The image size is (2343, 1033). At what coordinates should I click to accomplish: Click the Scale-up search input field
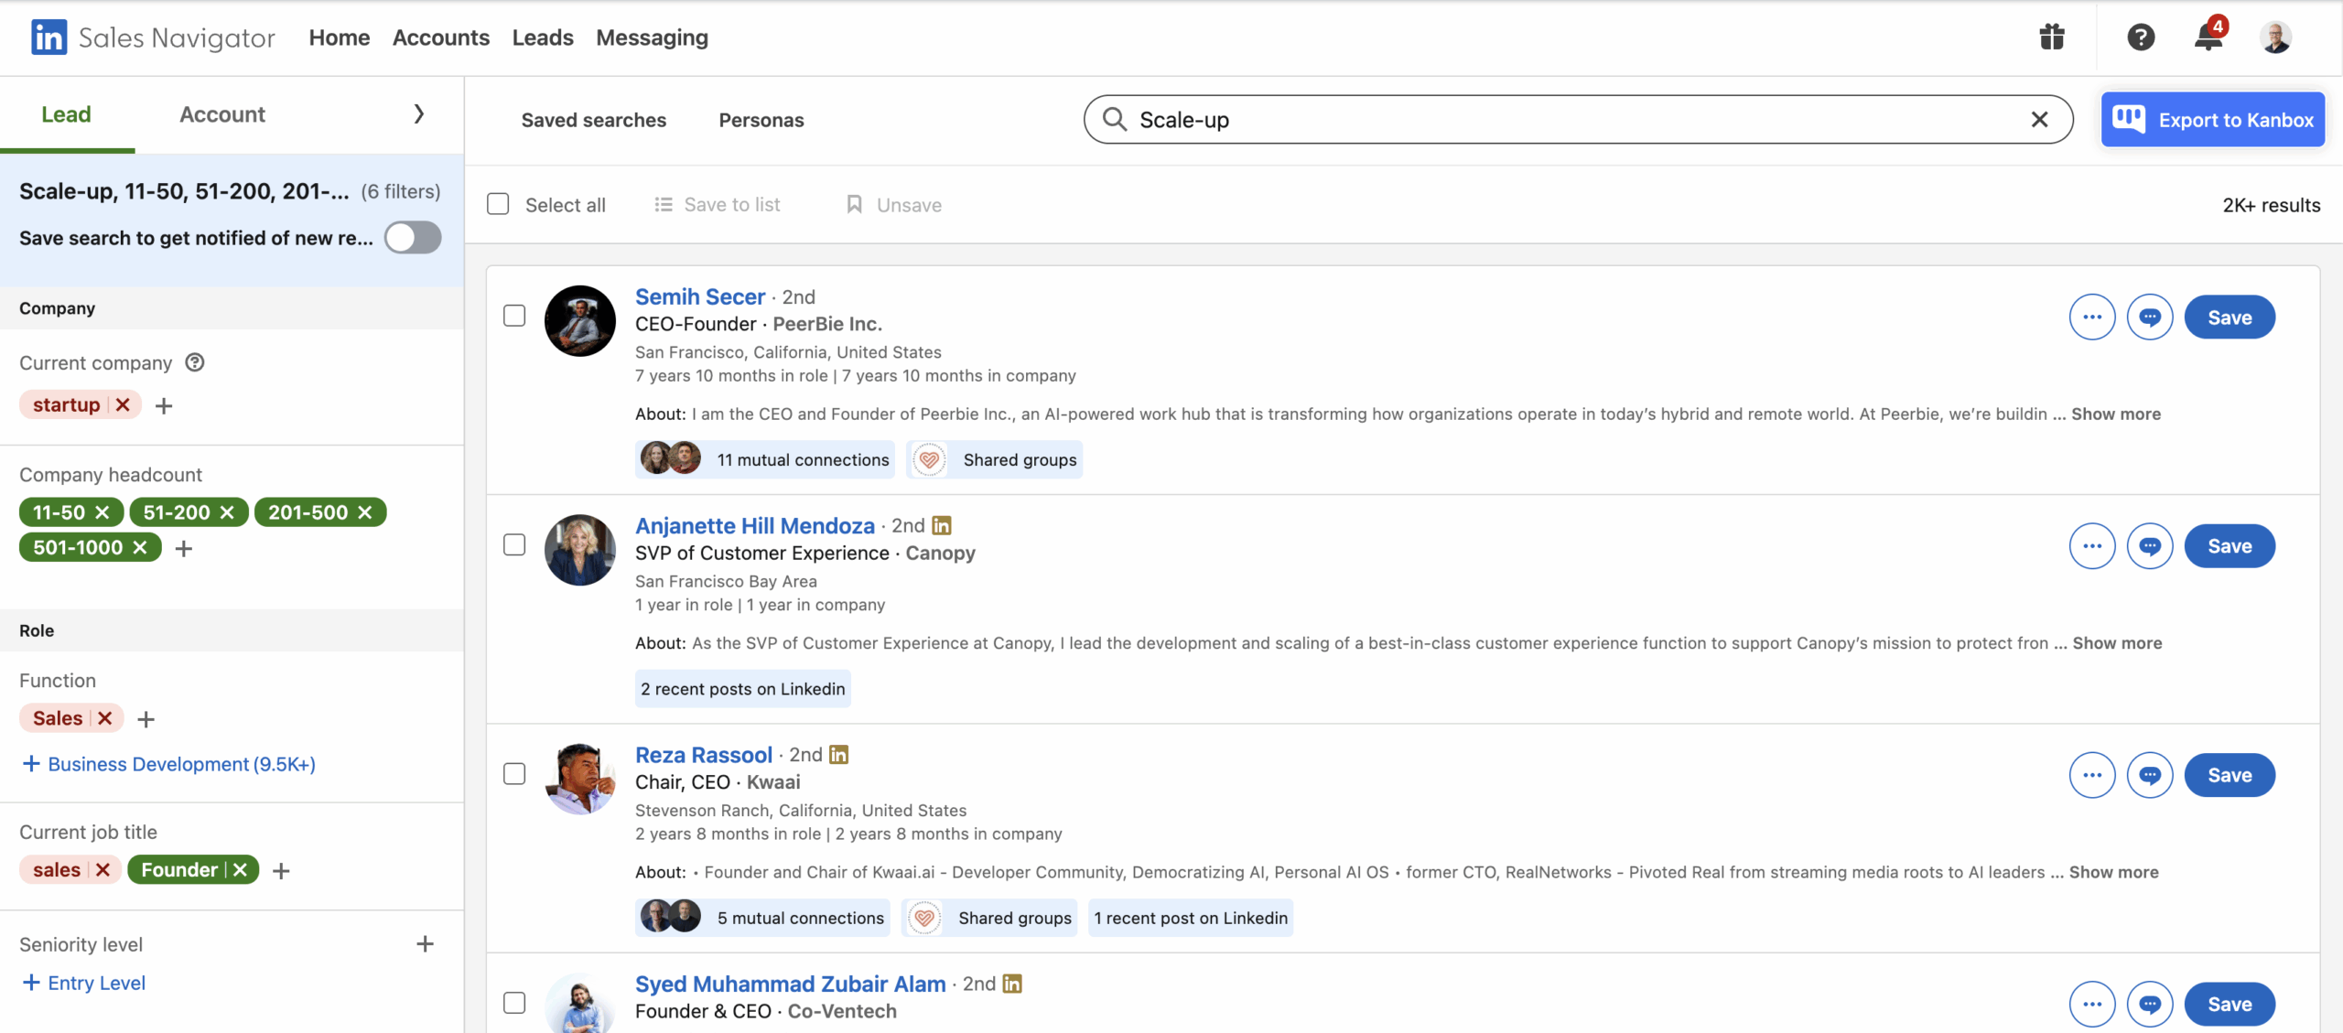(x=1578, y=120)
